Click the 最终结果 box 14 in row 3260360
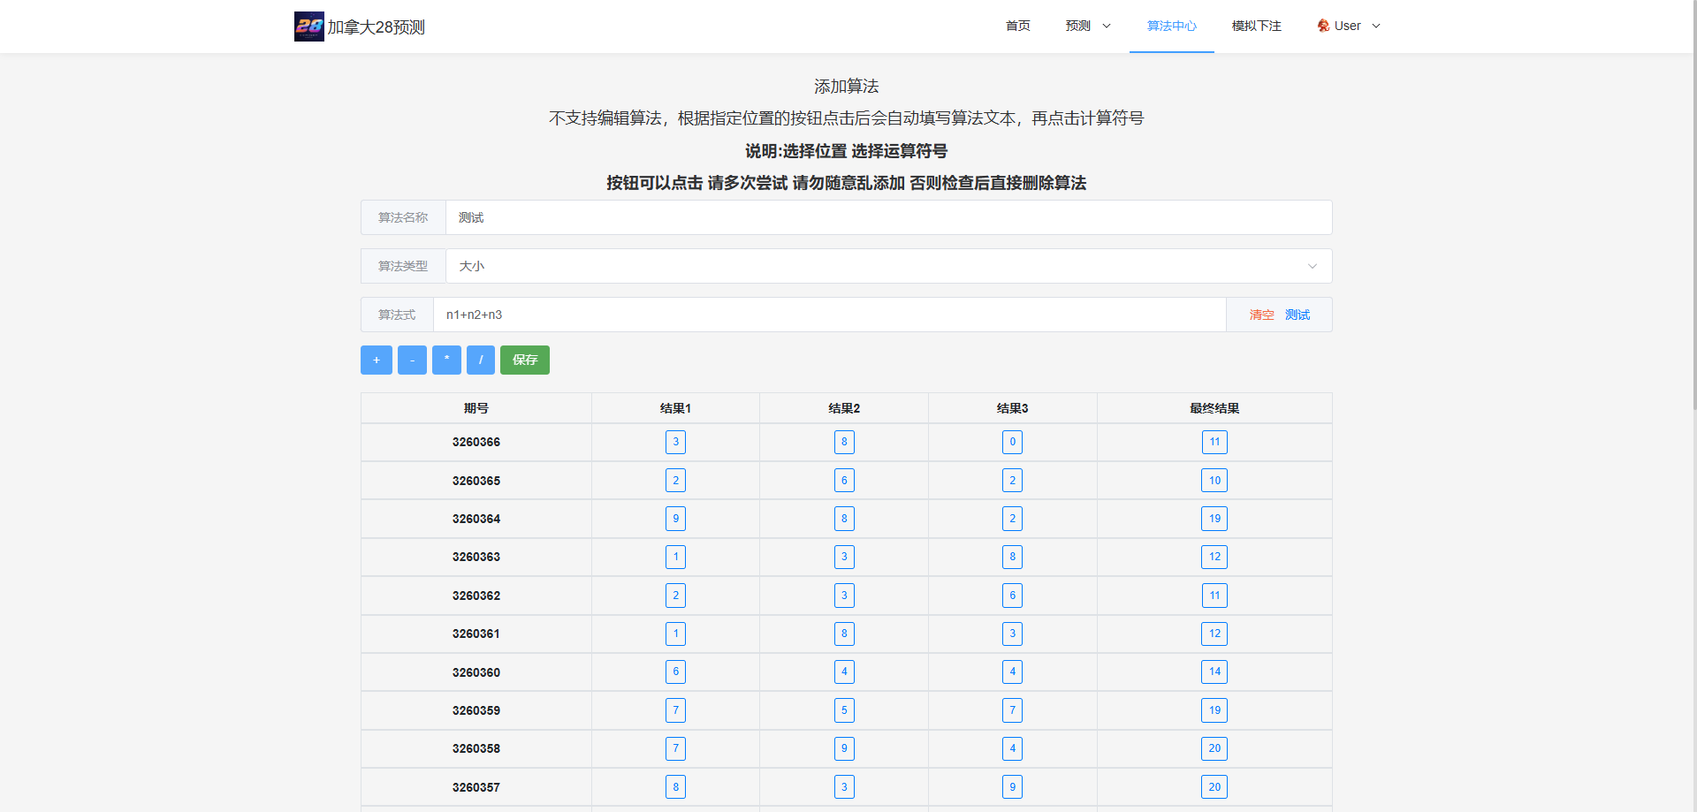The image size is (1697, 812). pos(1214,672)
